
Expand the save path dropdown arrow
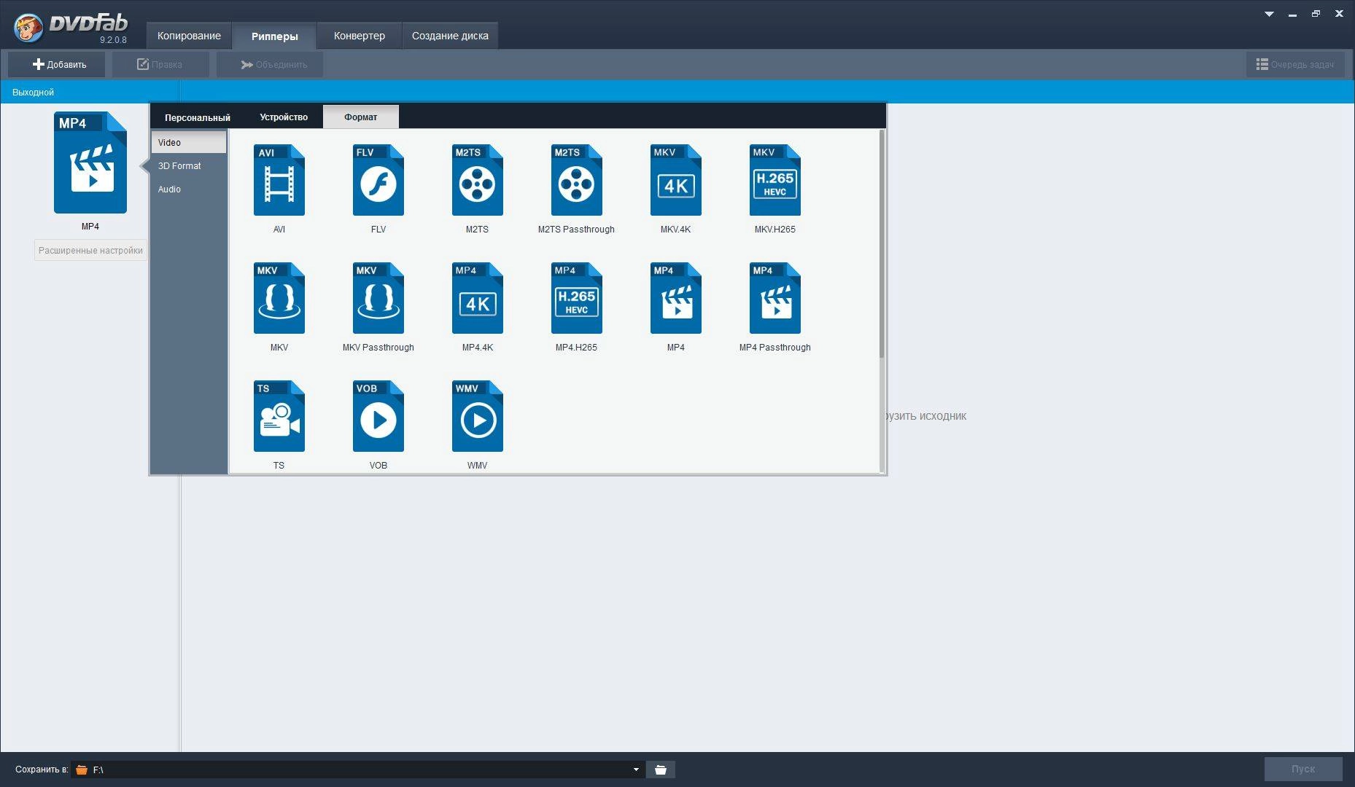pyautogui.click(x=636, y=770)
